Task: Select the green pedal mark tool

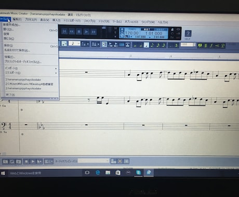Action: point(223,46)
